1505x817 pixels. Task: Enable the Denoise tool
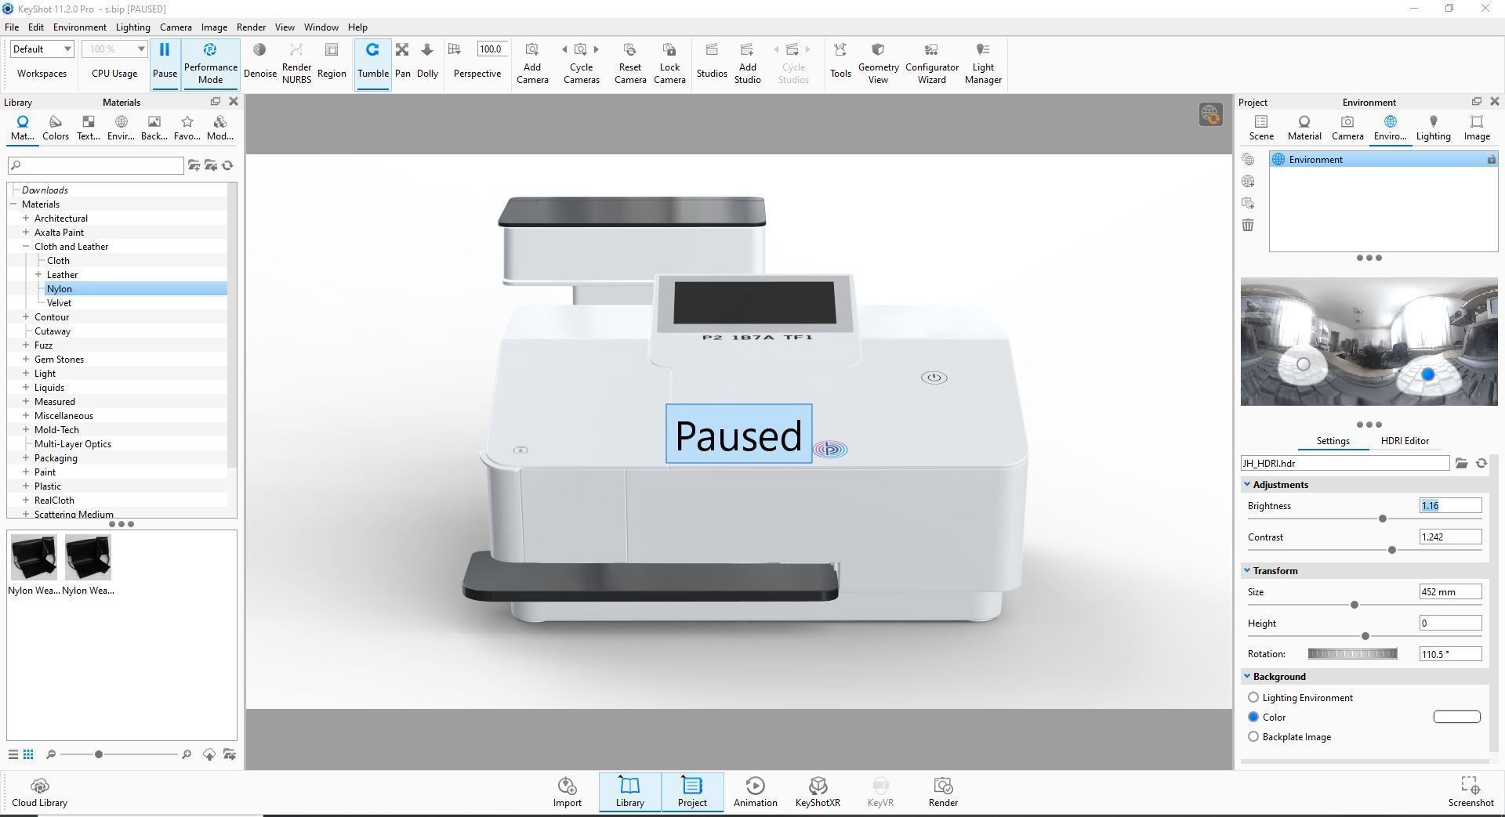[259, 50]
